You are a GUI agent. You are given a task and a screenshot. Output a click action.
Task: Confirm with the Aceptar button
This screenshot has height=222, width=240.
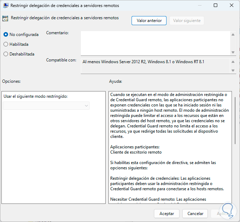pos(167,214)
